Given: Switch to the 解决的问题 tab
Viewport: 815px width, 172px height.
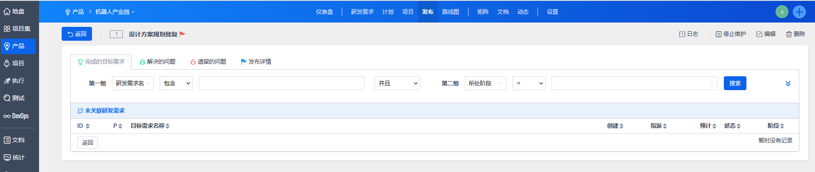Looking at the screenshot, I should click(x=158, y=62).
